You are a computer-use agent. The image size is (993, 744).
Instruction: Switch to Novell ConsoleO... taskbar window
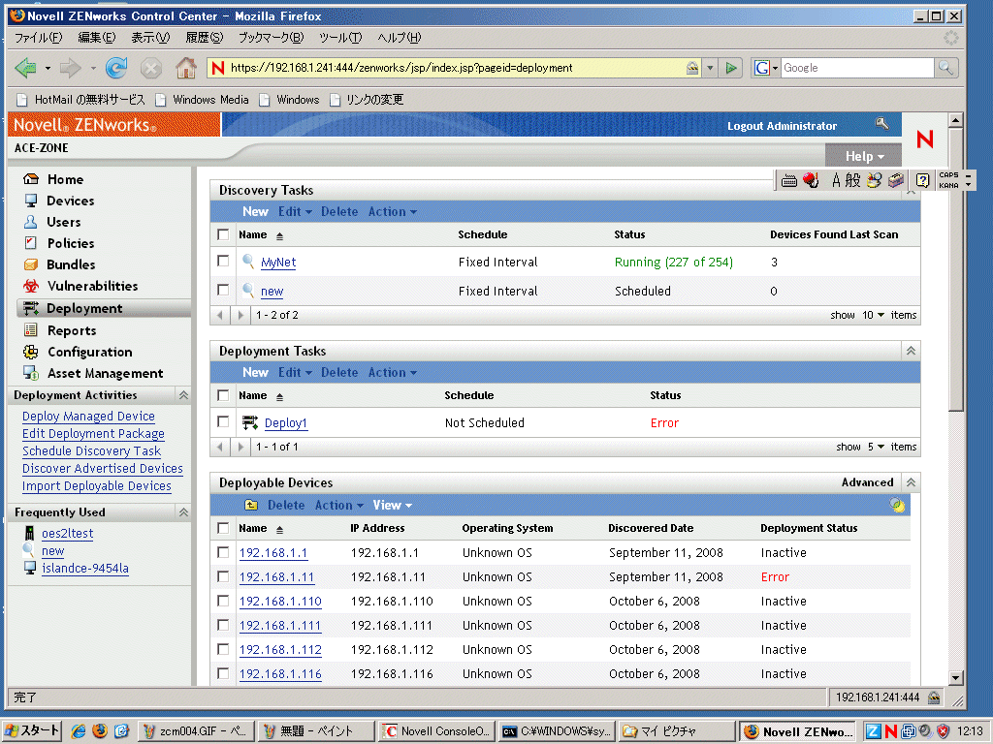click(437, 731)
